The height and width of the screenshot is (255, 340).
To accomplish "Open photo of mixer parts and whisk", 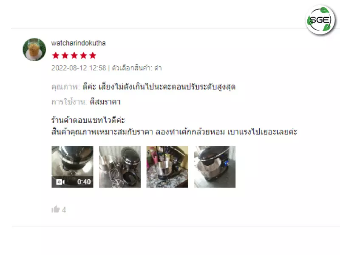I will click(x=120, y=167).
